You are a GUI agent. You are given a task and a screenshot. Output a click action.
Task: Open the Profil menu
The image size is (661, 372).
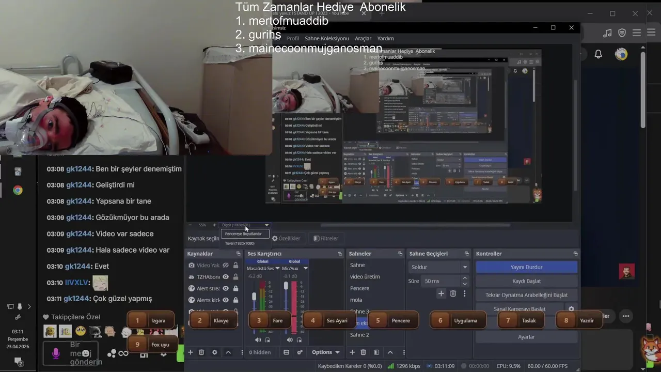click(293, 38)
